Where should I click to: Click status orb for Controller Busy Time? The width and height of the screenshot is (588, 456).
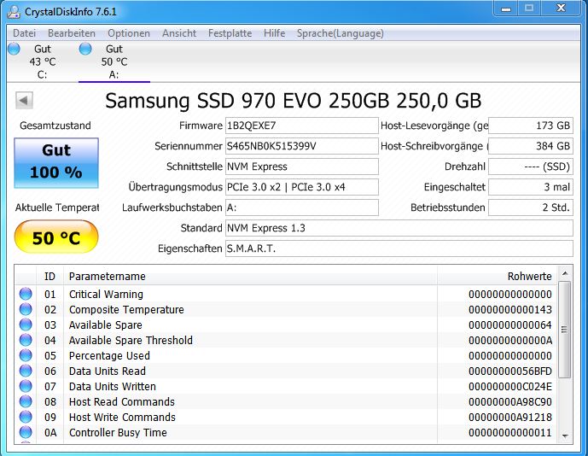point(26,432)
